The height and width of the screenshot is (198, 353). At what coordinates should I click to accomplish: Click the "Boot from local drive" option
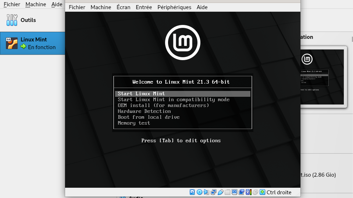(x=149, y=117)
